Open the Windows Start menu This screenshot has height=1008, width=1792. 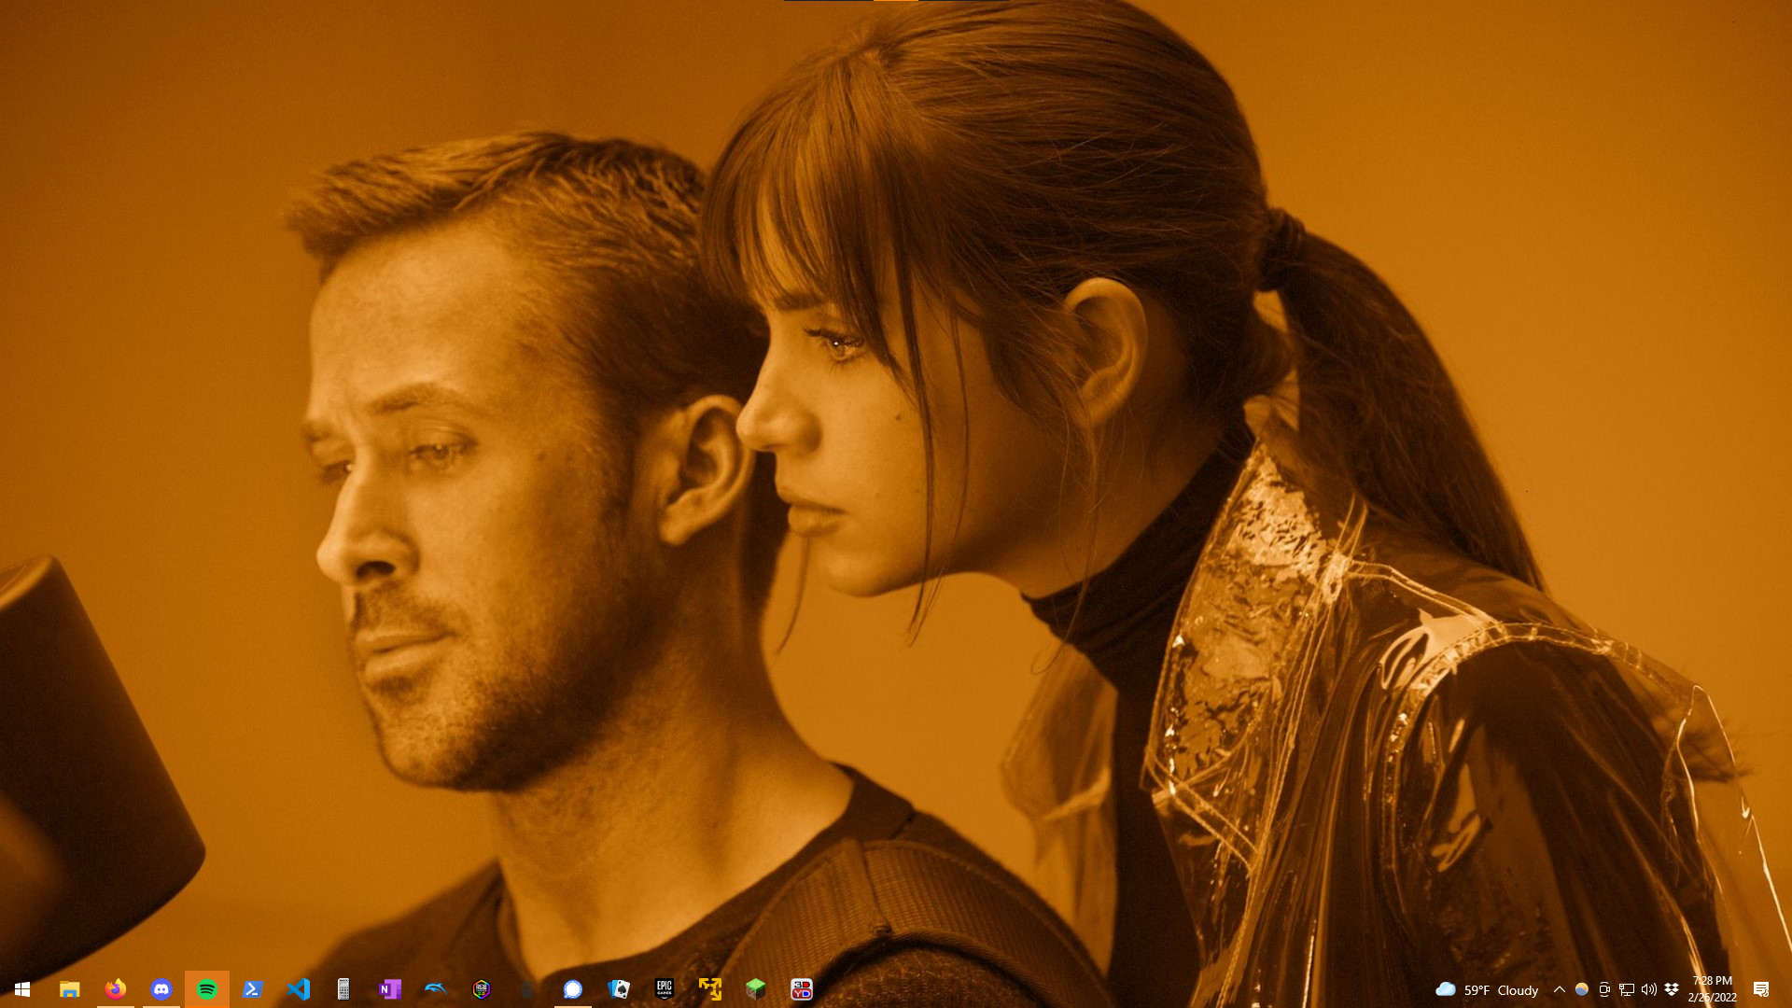[x=22, y=989]
